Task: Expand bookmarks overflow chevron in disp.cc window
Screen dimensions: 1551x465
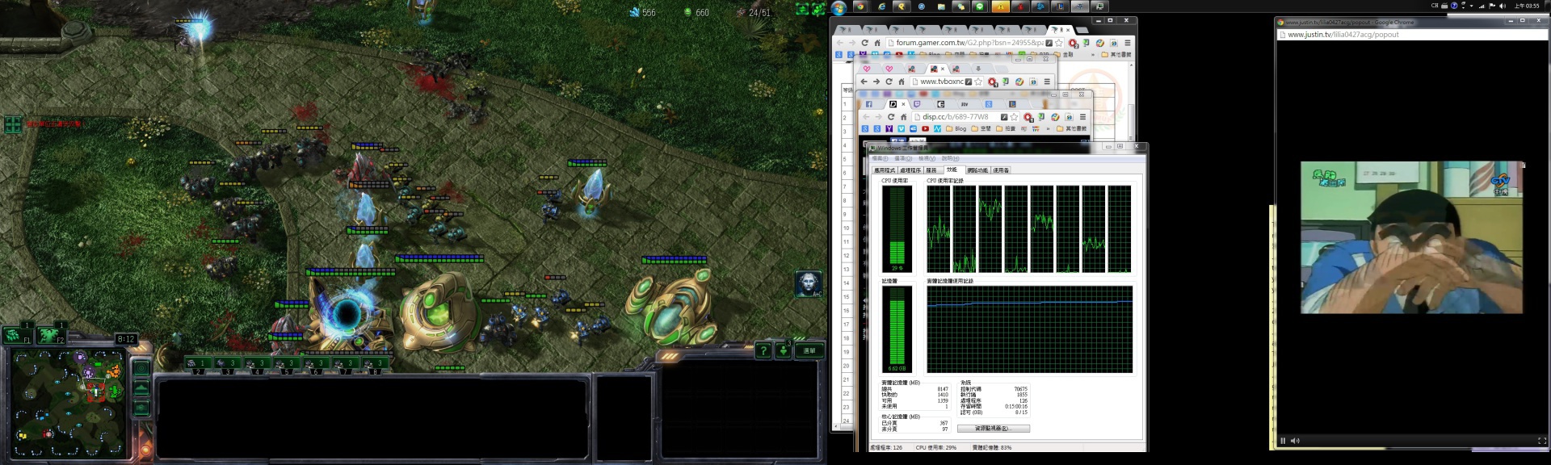Action: [x=1049, y=128]
